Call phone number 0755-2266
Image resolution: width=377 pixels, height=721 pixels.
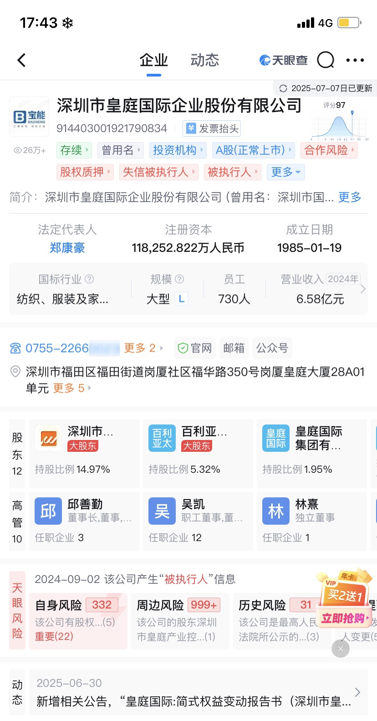pyautogui.click(x=72, y=348)
